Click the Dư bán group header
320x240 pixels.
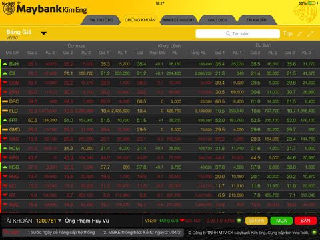[x=263, y=45]
